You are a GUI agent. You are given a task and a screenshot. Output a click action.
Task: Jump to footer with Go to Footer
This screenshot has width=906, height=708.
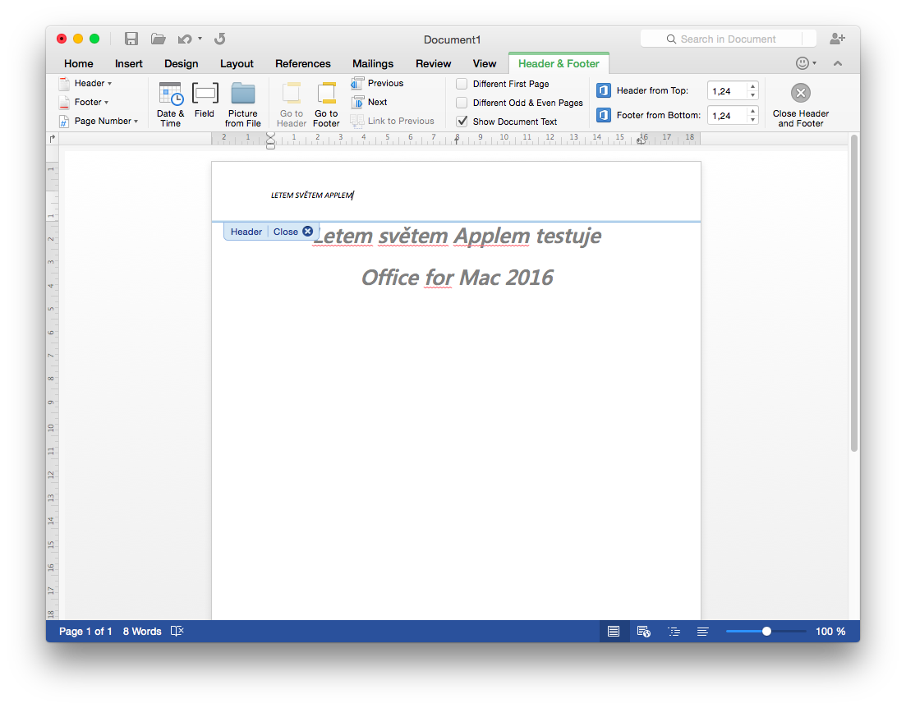[x=326, y=103]
